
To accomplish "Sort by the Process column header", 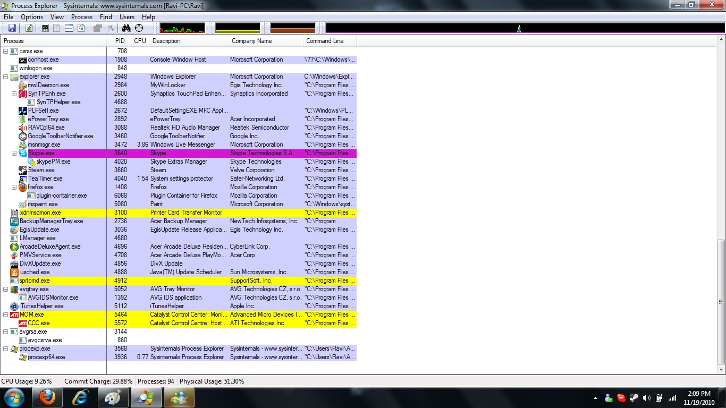I will coord(54,41).
